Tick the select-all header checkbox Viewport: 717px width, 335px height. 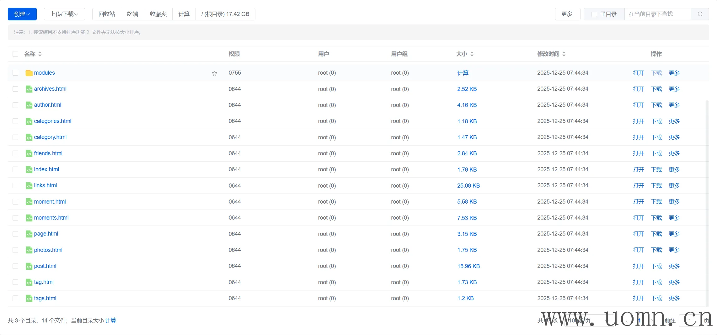point(15,54)
